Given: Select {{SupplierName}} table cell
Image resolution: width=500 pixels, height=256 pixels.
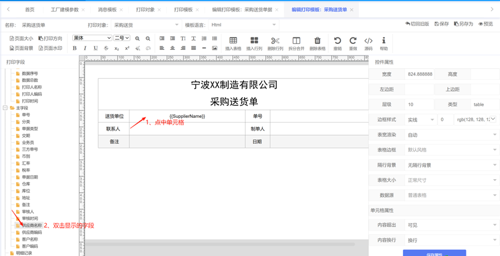Looking at the screenshot, I should click(x=187, y=116).
